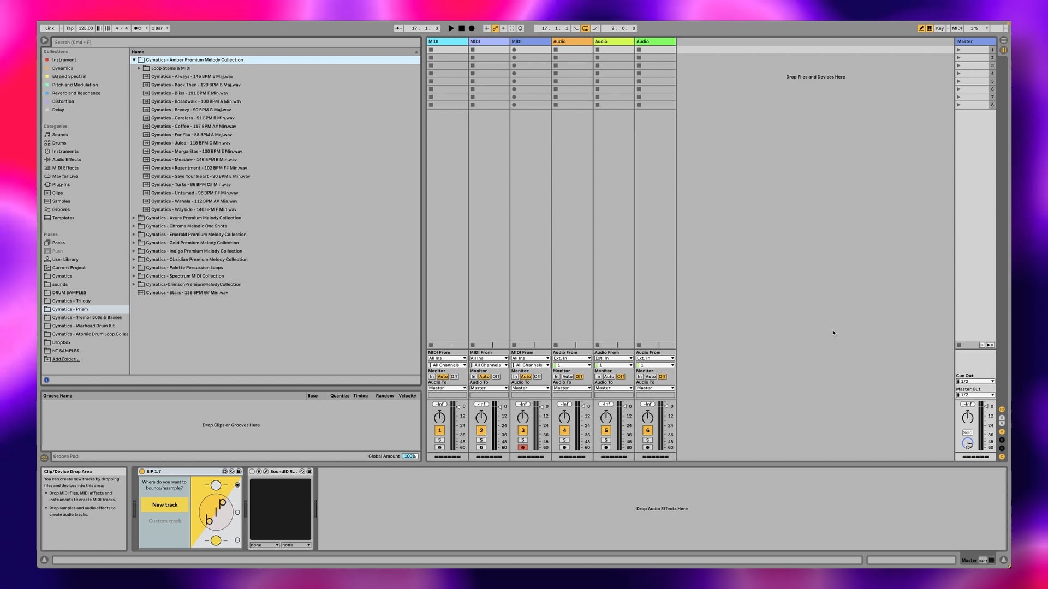The height and width of the screenshot is (589, 1048).
Task: Select the Drums browser category
Action: click(x=59, y=143)
